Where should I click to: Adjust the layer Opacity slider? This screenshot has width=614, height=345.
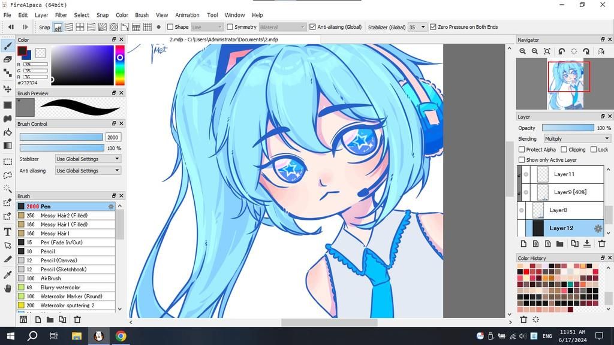coord(568,128)
